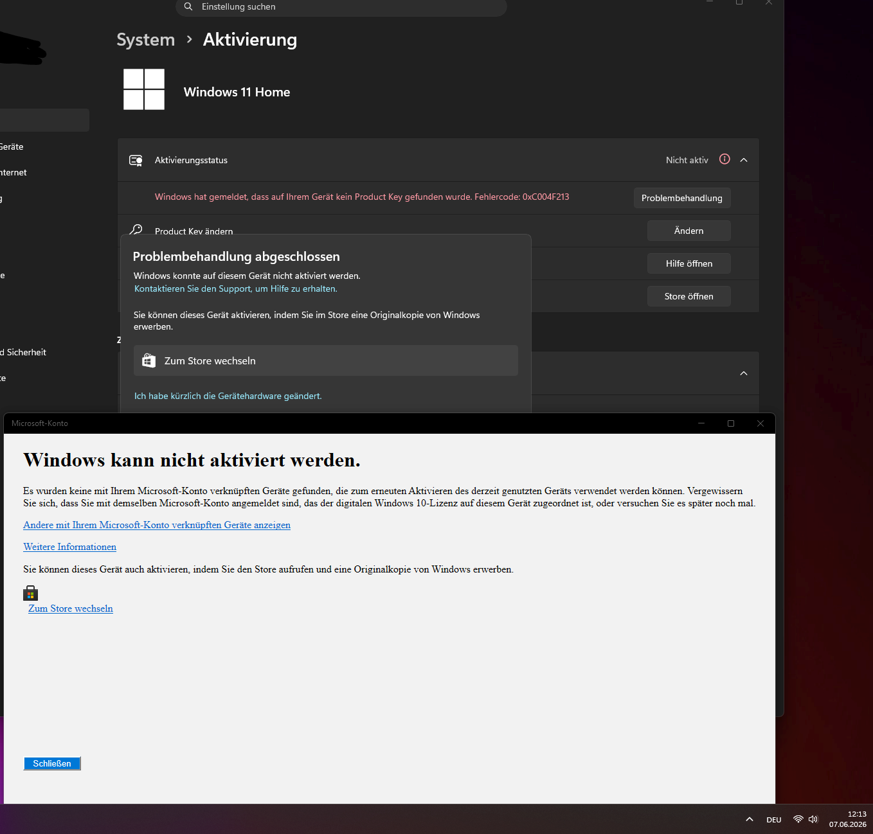873x834 pixels.
Task: Click the Problembehandlung button
Action: coord(682,198)
